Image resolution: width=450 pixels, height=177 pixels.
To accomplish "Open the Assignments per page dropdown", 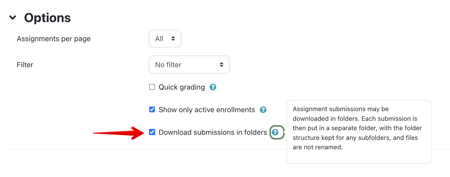I will (x=165, y=39).
